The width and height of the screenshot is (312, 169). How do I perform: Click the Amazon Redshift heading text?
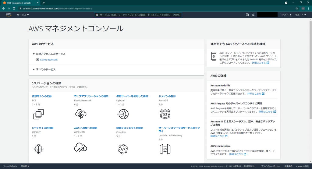220,86
